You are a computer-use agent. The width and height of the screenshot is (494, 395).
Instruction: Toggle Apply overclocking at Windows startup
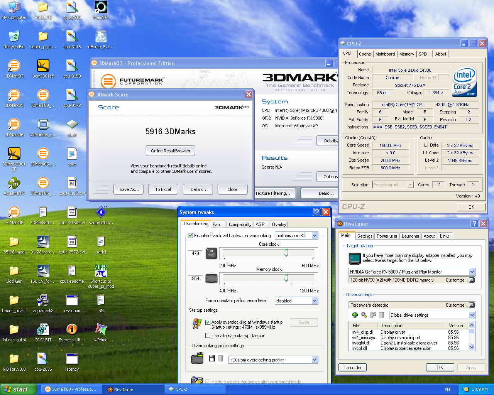tap(208, 322)
